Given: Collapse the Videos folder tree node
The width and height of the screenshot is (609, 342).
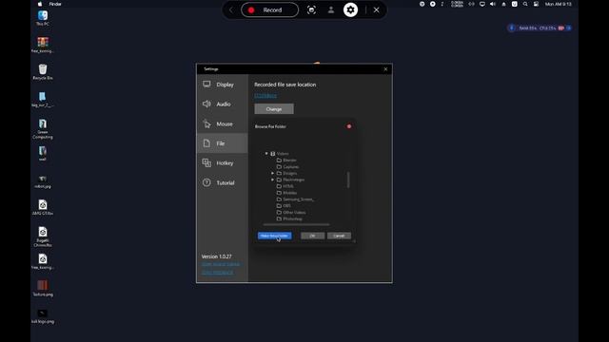Looking at the screenshot, I should pos(266,154).
